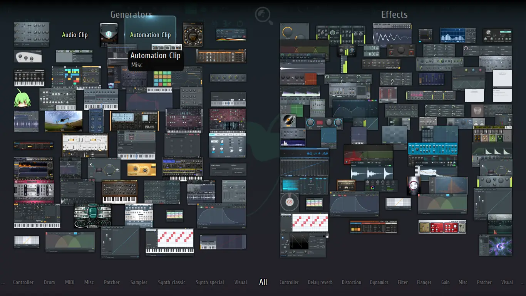Open the Filter effects category

click(x=403, y=282)
